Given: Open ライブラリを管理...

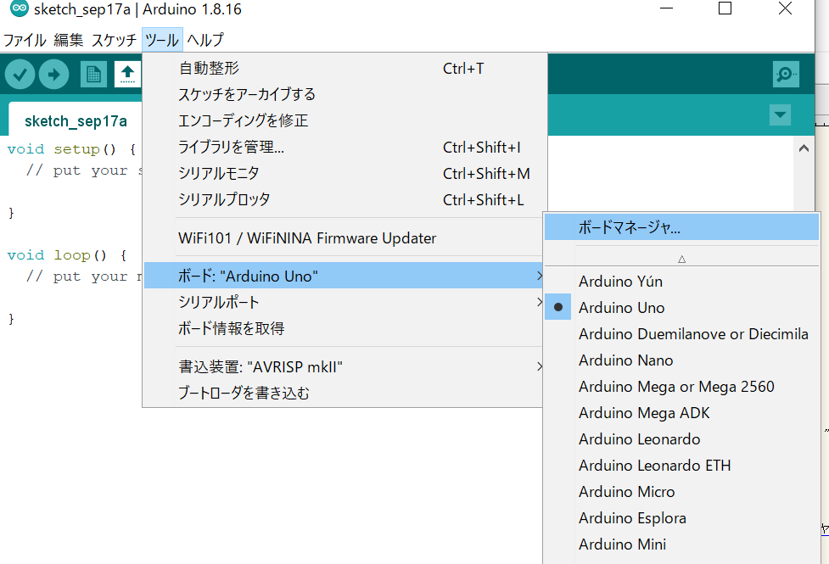Looking at the screenshot, I should click(344, 147).
